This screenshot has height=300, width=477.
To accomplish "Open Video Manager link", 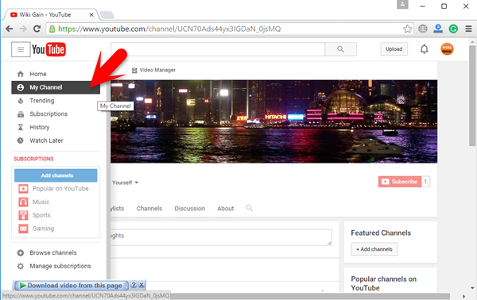I will (x=153, y=70).
